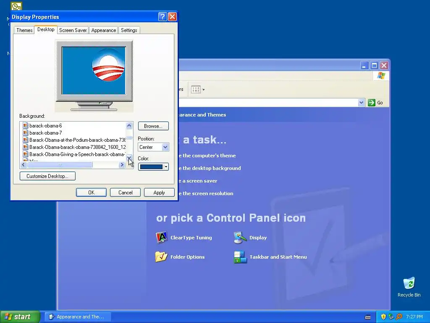430x323 pixels.
Task: Click the green Go arrow button
Action: click(371, 103)
